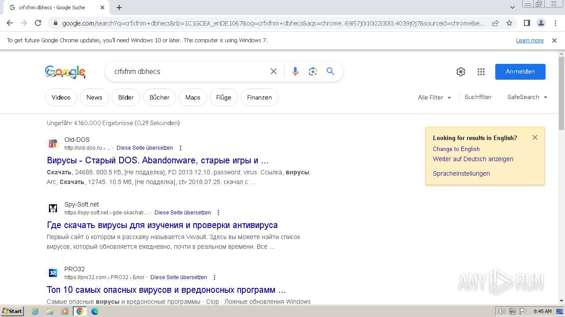Open more options for PRO32 result
The width and height of the screenshot is (565, 317).
tap(215, 277)
